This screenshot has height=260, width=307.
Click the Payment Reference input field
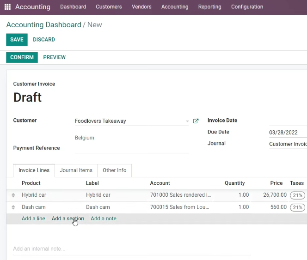click(x=132, y=149)
